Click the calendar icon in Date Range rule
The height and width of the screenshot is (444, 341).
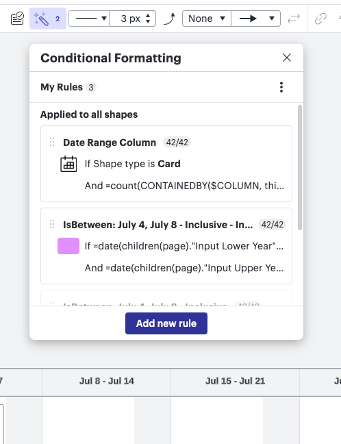(68, 164)
